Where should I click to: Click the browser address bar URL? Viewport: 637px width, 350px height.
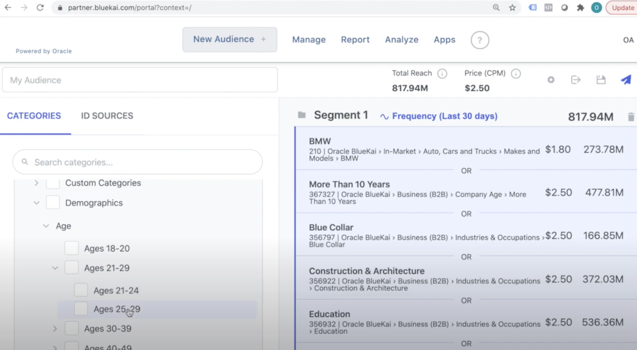(x=130, y=7)
